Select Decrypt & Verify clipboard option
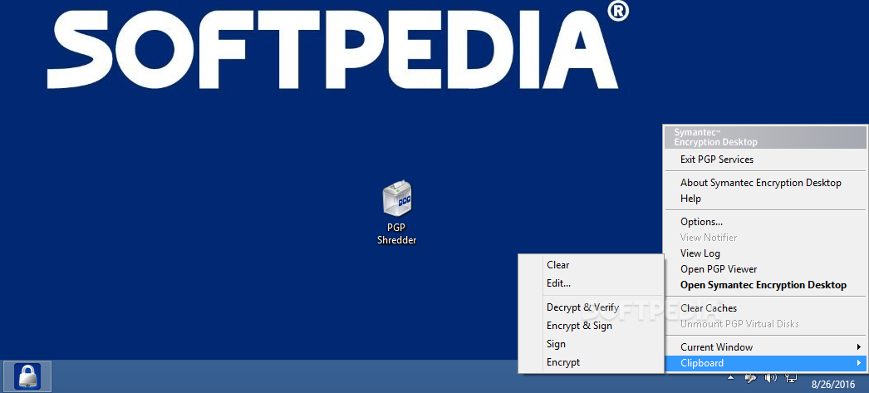 pos(591,307)
